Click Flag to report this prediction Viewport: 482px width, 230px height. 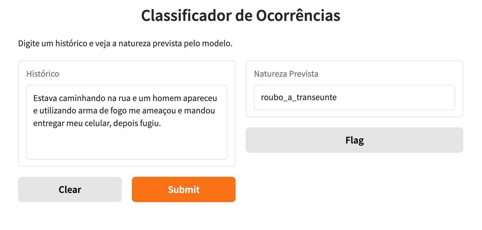(354, 140)
